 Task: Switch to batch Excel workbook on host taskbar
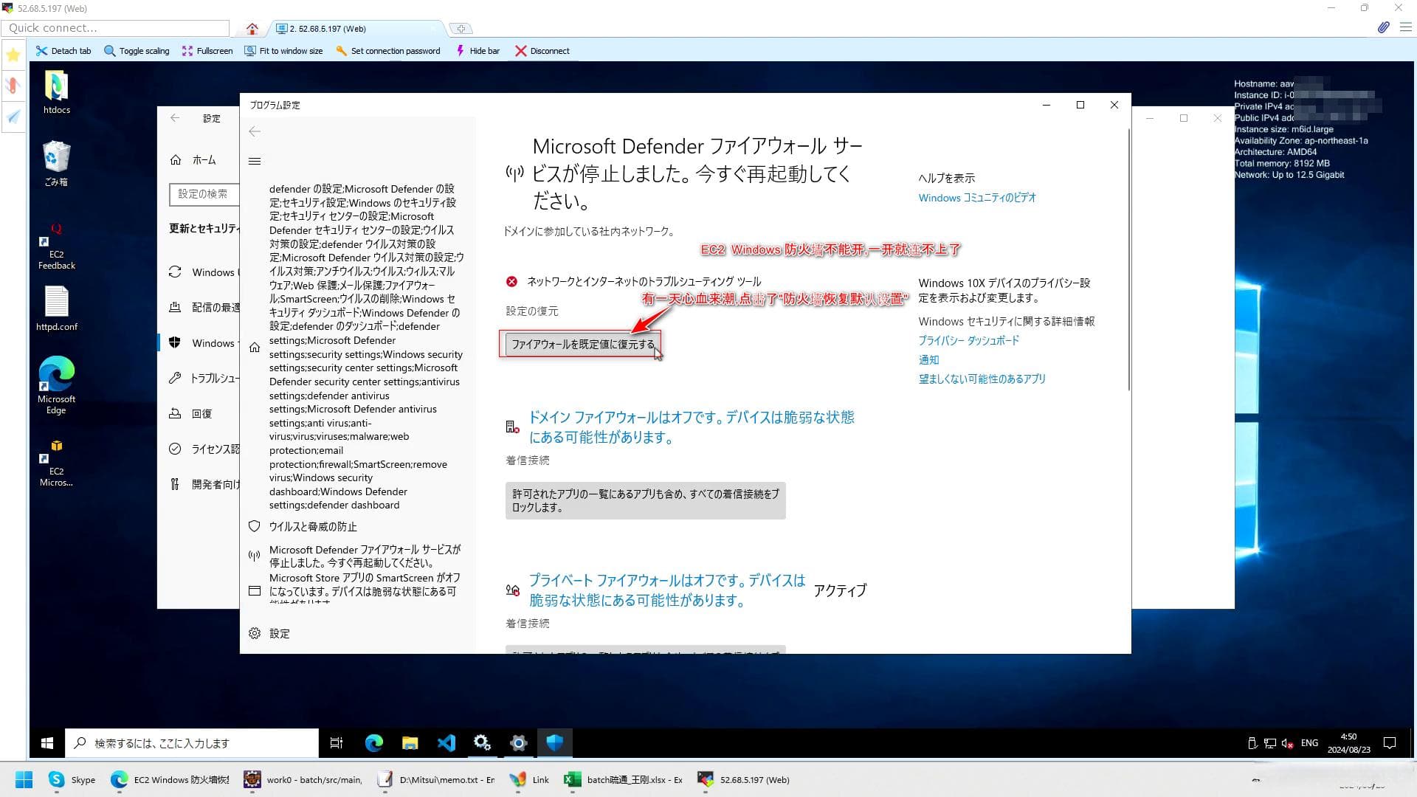pyautogui.click(x=624, y=779)
